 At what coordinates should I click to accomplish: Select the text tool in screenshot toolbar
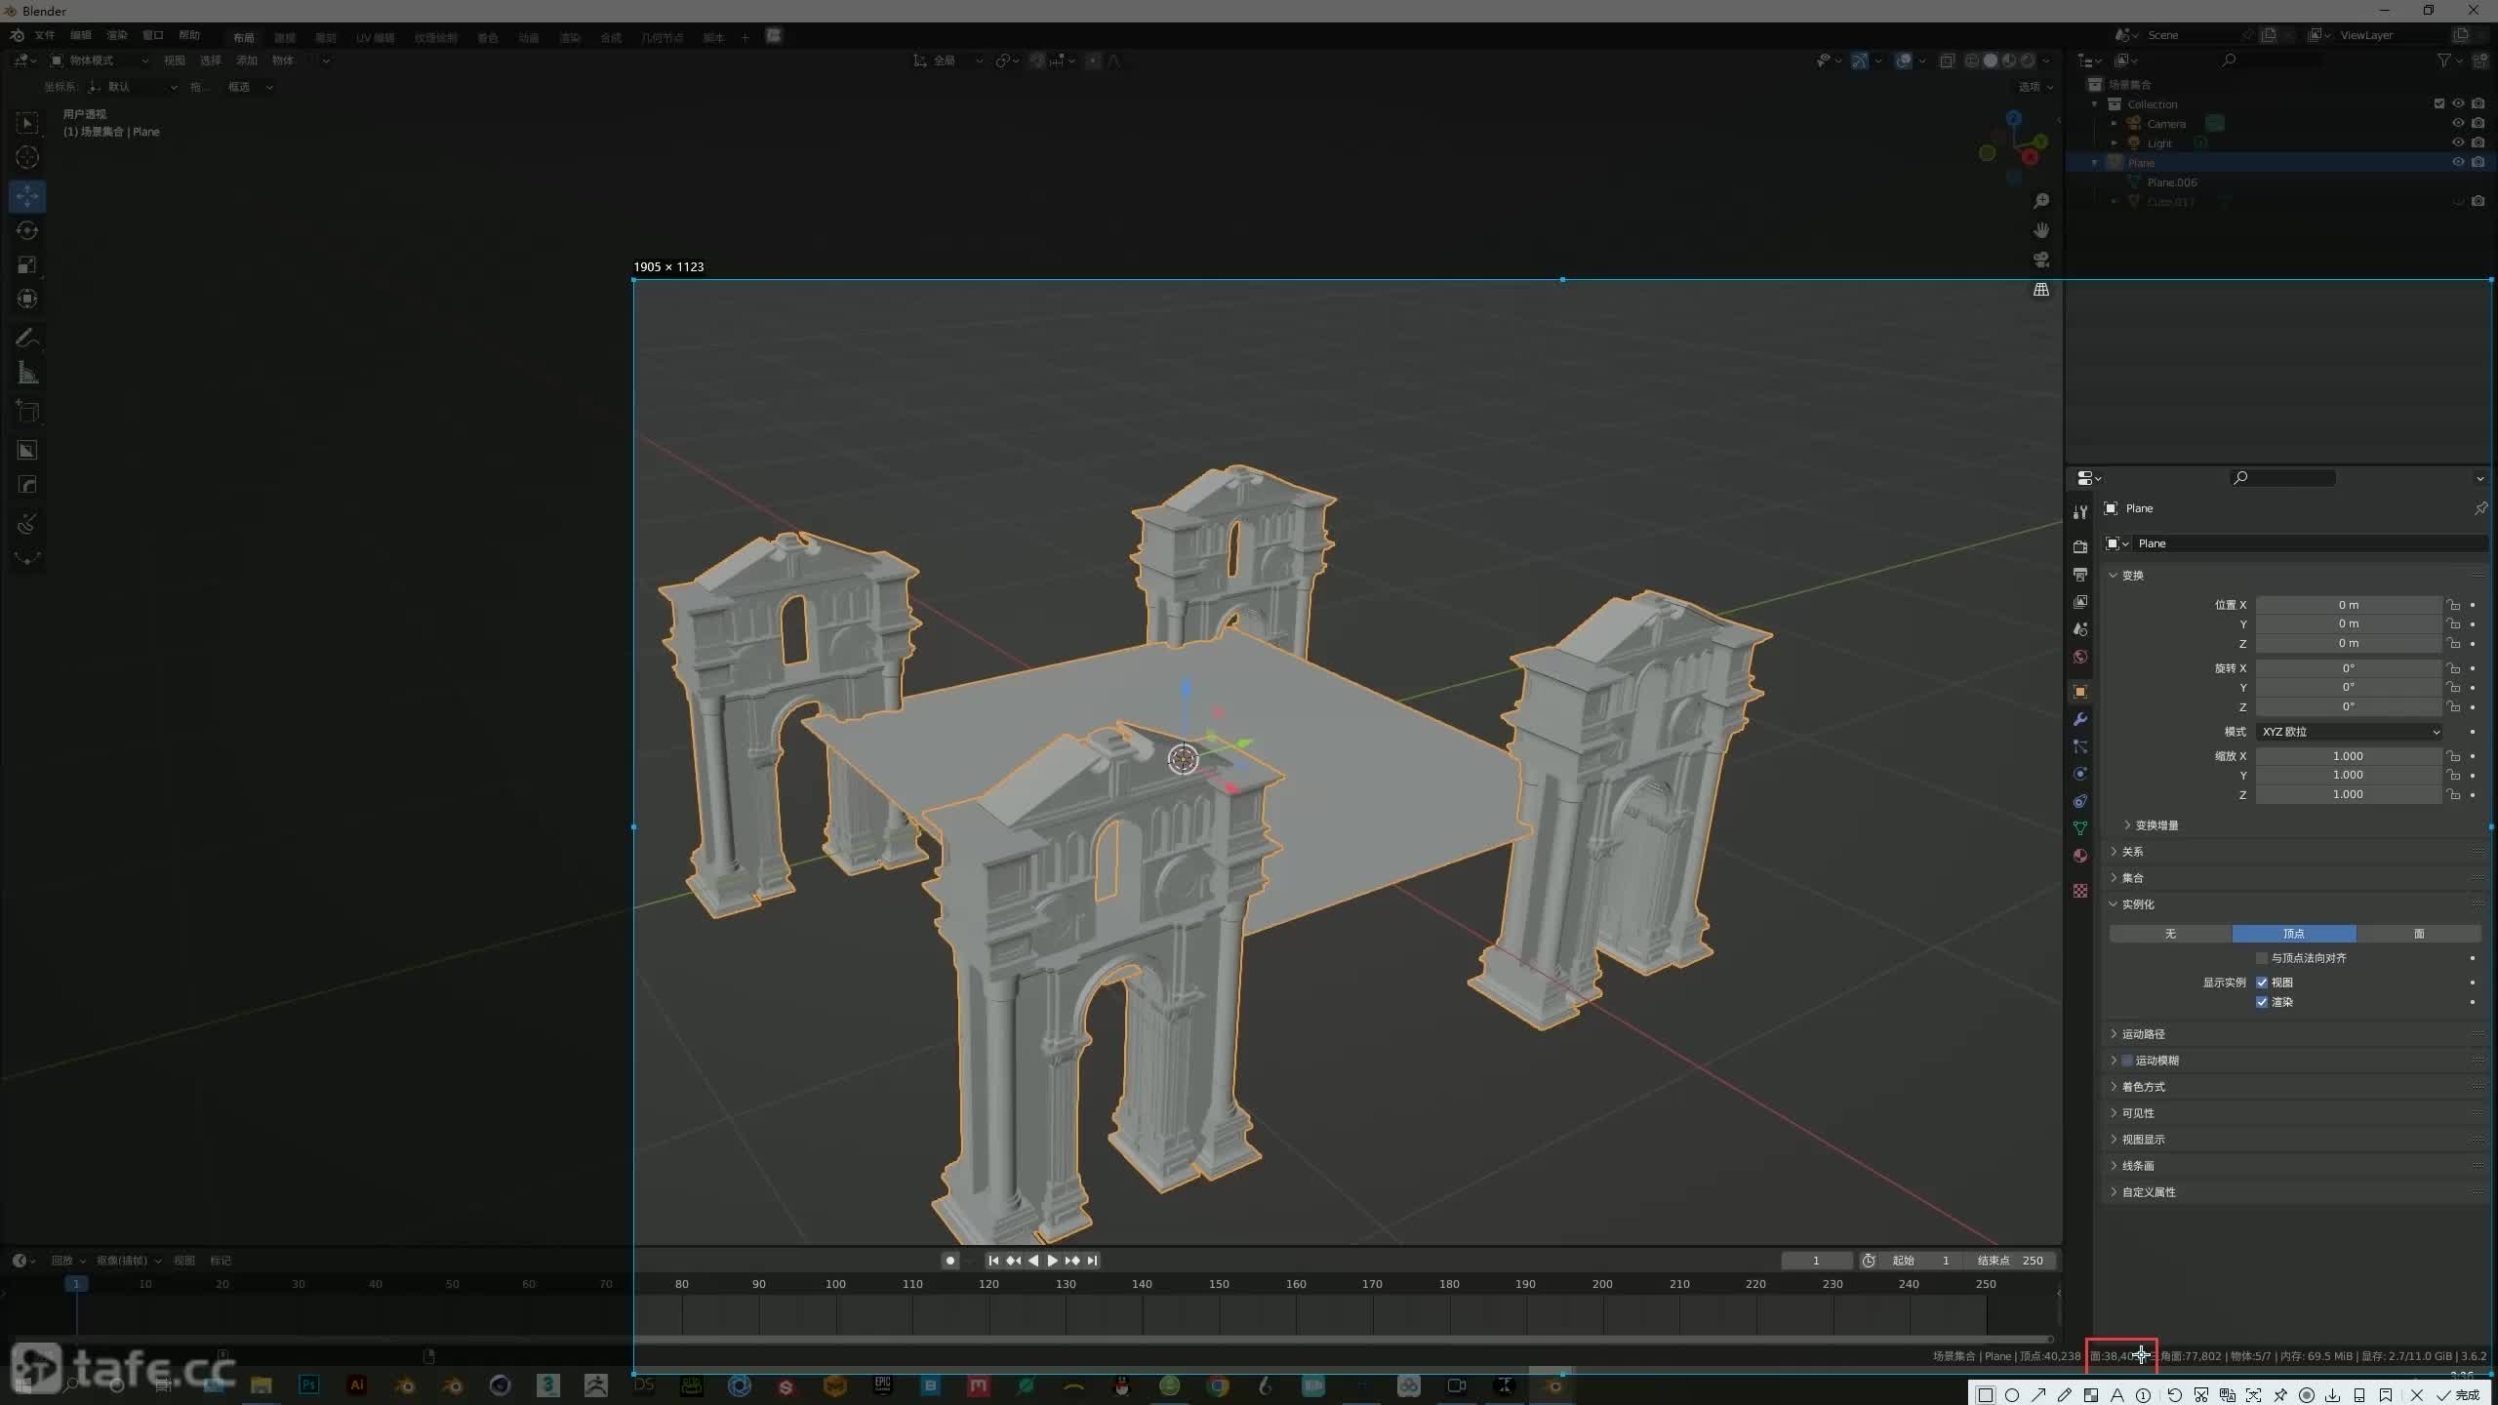coord(2117,1395)
